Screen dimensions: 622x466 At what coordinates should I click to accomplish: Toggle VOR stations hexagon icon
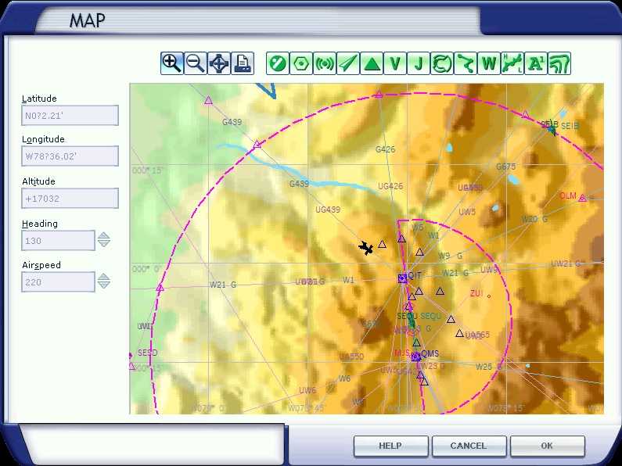point(301,63)
